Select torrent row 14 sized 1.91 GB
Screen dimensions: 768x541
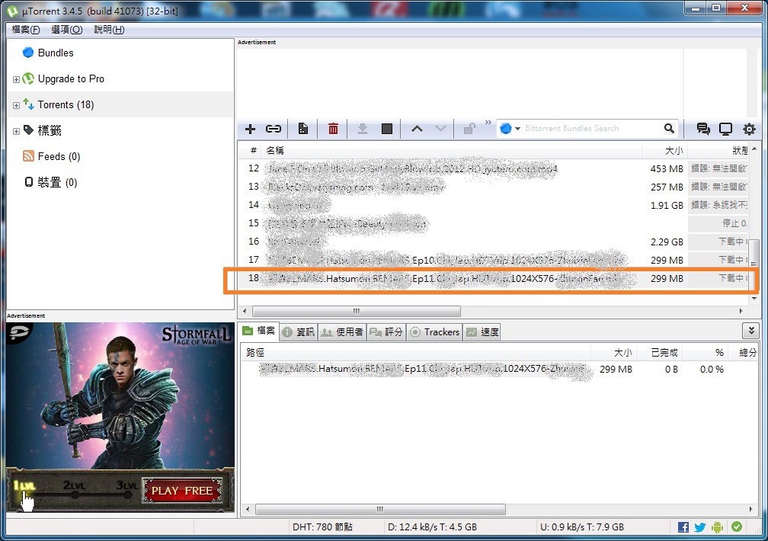pyautogui.click(x=494, y=205)
